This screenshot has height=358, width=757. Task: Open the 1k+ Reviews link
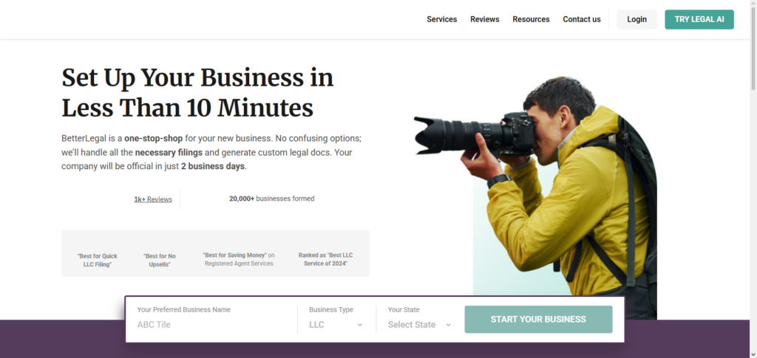pyautogui.click(x=153, y=199)
